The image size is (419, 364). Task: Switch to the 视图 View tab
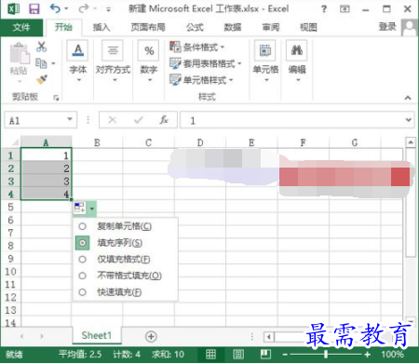(308, 28)
